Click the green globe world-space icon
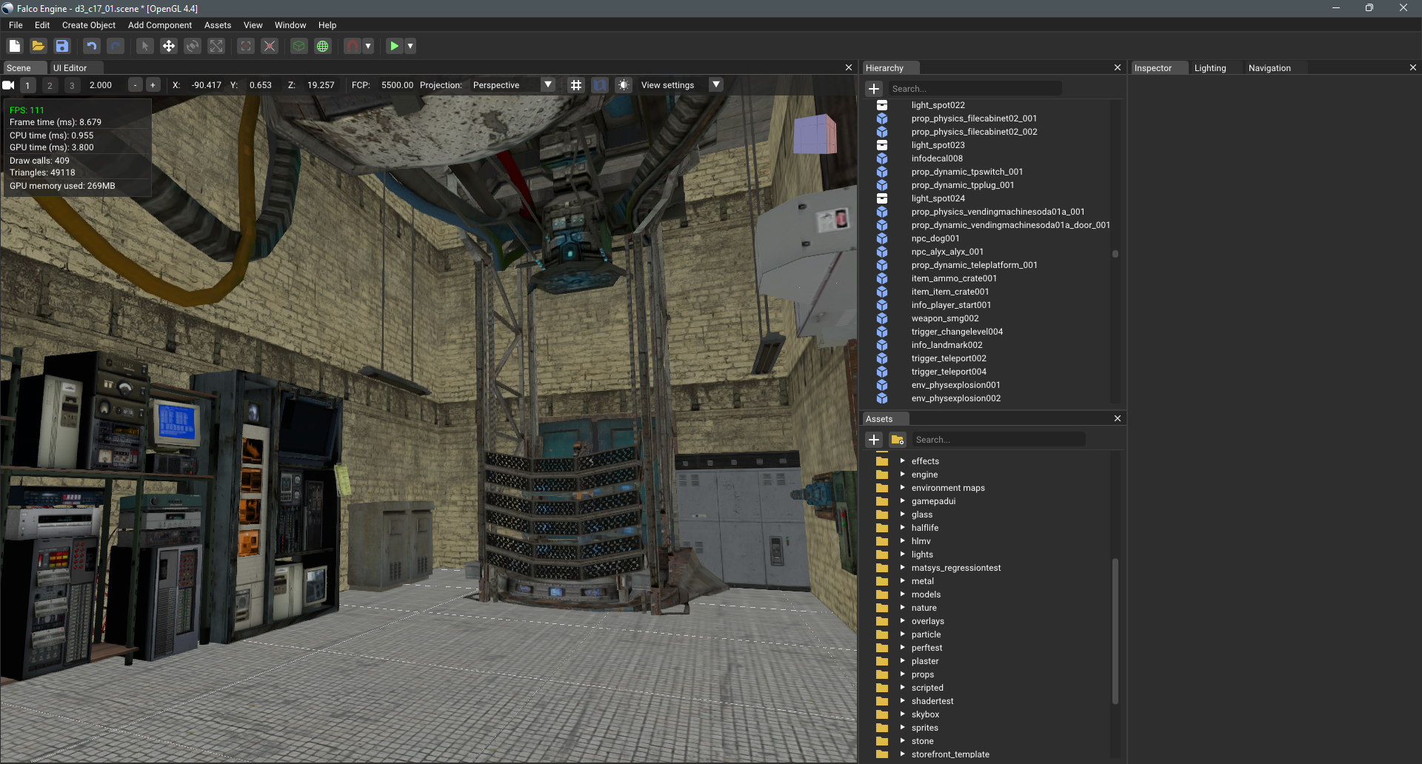The width and height of the screenshot is (1422, 764). (323, 46)
